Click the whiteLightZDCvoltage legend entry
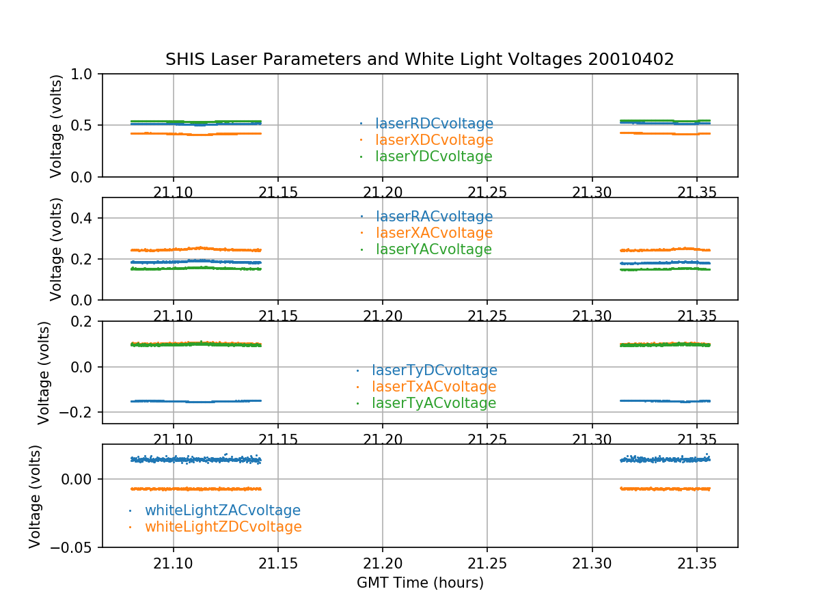Viewport: 820px width, 615px height. [223, 527]
